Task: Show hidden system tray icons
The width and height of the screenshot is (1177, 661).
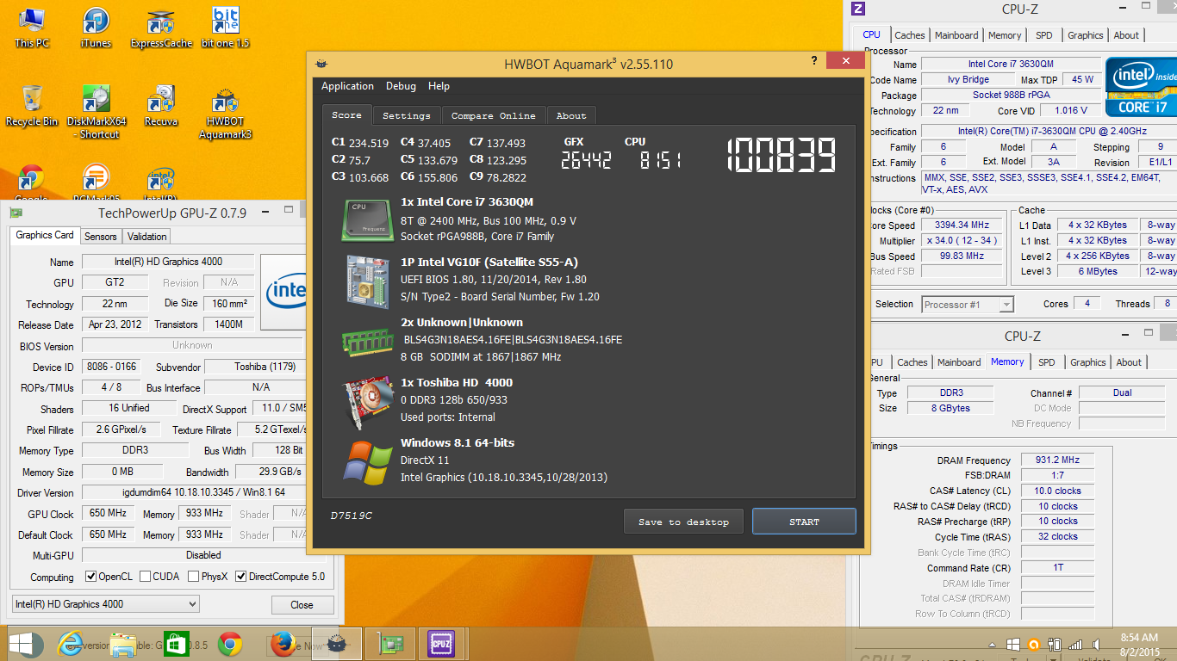Action: pos(993,644)
